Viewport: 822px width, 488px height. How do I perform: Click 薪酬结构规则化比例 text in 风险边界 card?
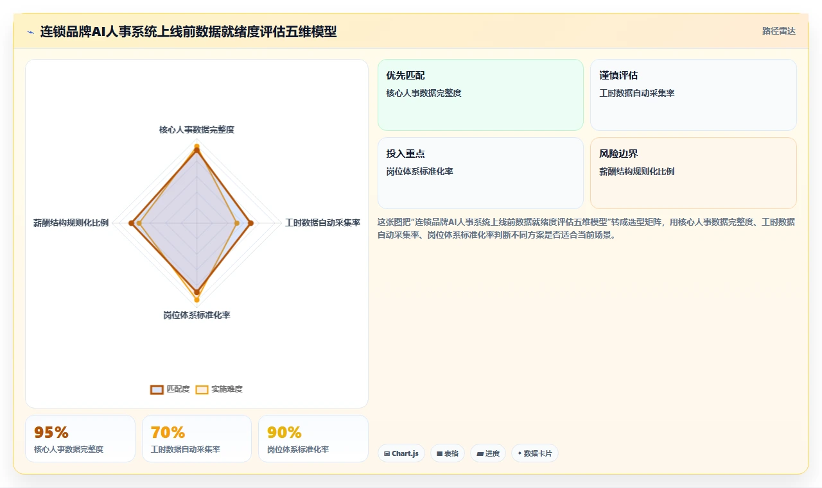point(636,172)
